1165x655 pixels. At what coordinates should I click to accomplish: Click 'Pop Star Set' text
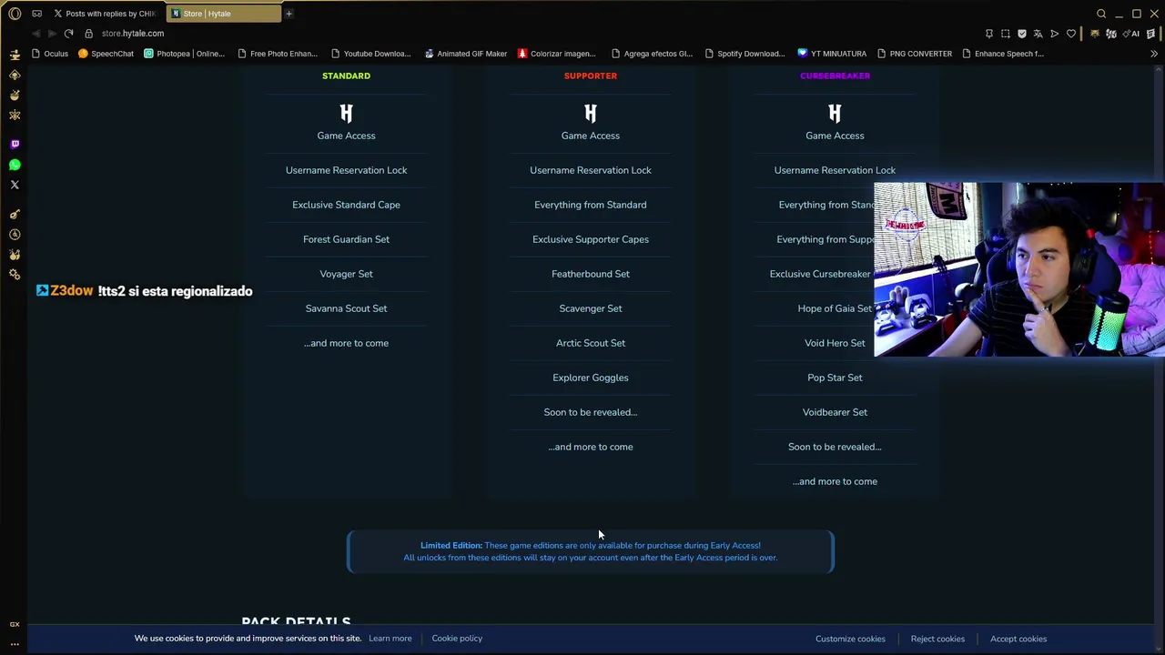pyautogui.click(x=835, y=378)
